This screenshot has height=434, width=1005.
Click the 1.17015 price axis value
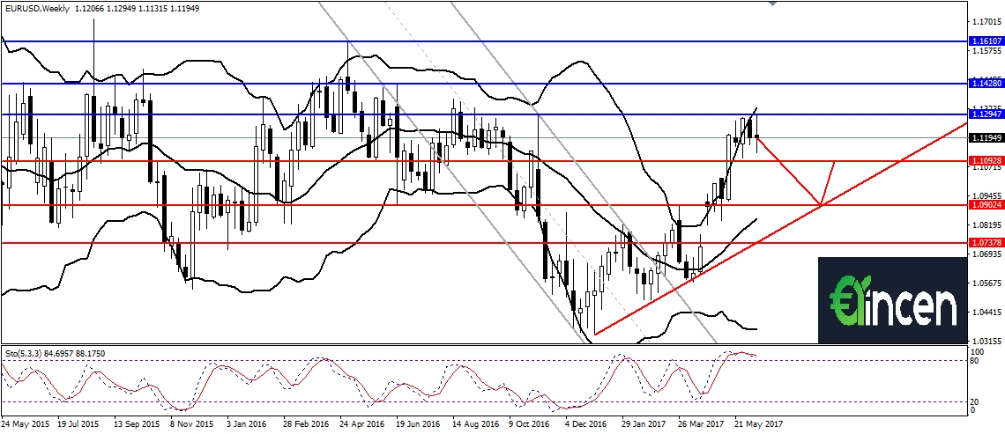[986, 21]
